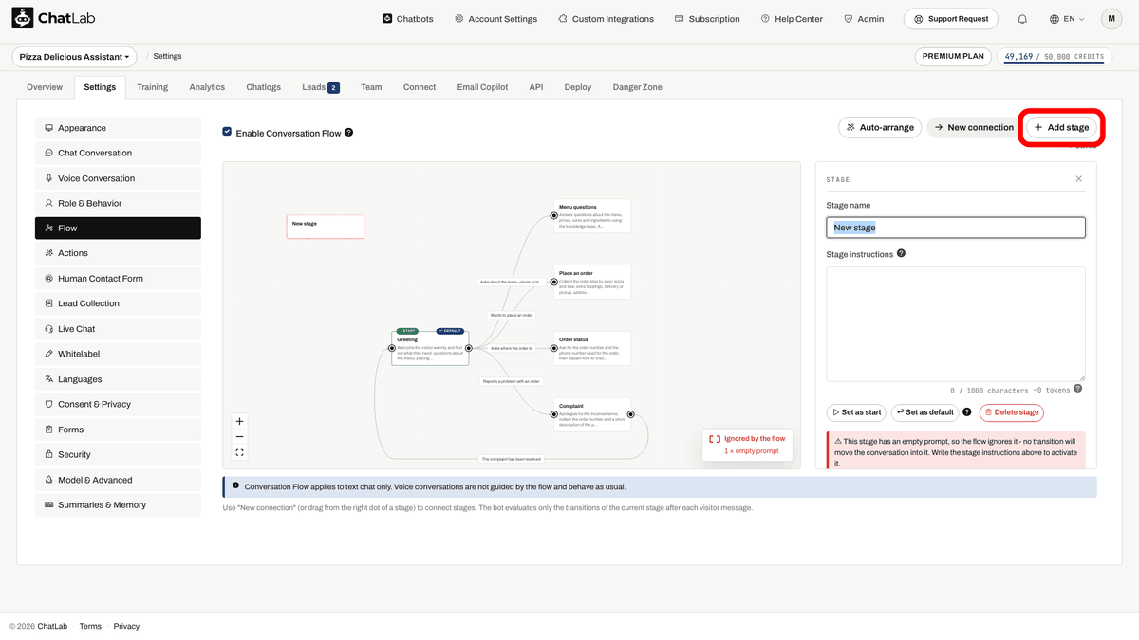Image resolution: width=1139 pixels, height=640 pixels.
Task: Click the Auto-arrange button
Action: click(880, 127)
